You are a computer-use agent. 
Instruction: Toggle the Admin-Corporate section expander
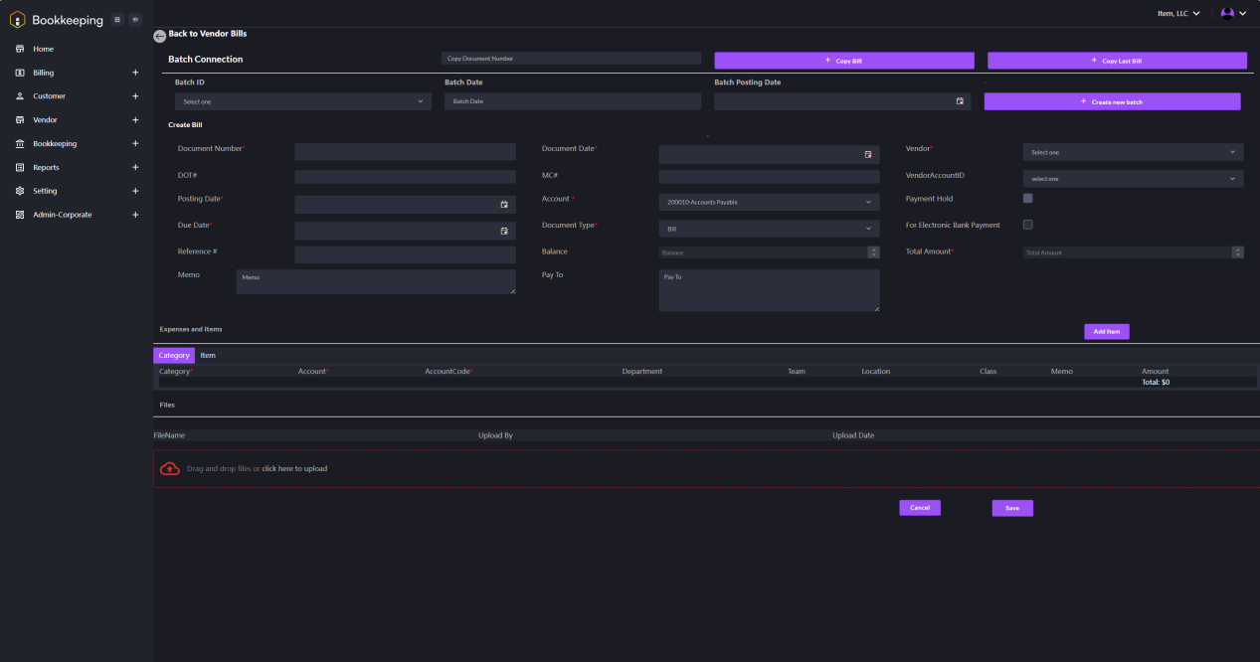[135, 214]
